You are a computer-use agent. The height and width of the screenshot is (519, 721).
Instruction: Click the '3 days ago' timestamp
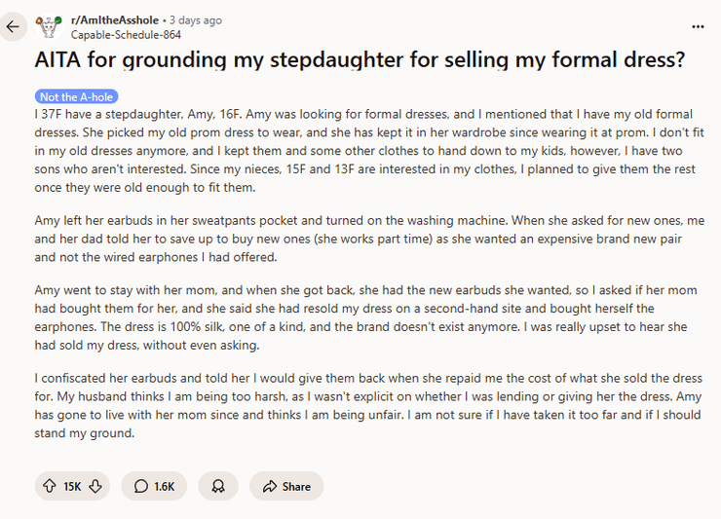197,19
